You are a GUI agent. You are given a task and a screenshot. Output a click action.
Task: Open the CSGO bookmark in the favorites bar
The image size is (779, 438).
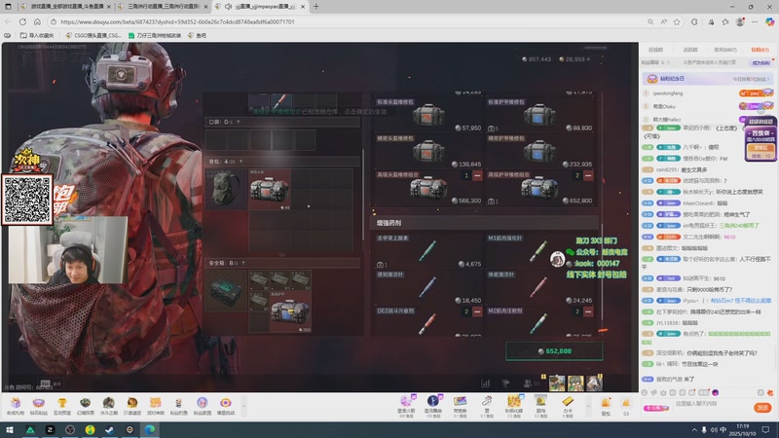point(93,35)
